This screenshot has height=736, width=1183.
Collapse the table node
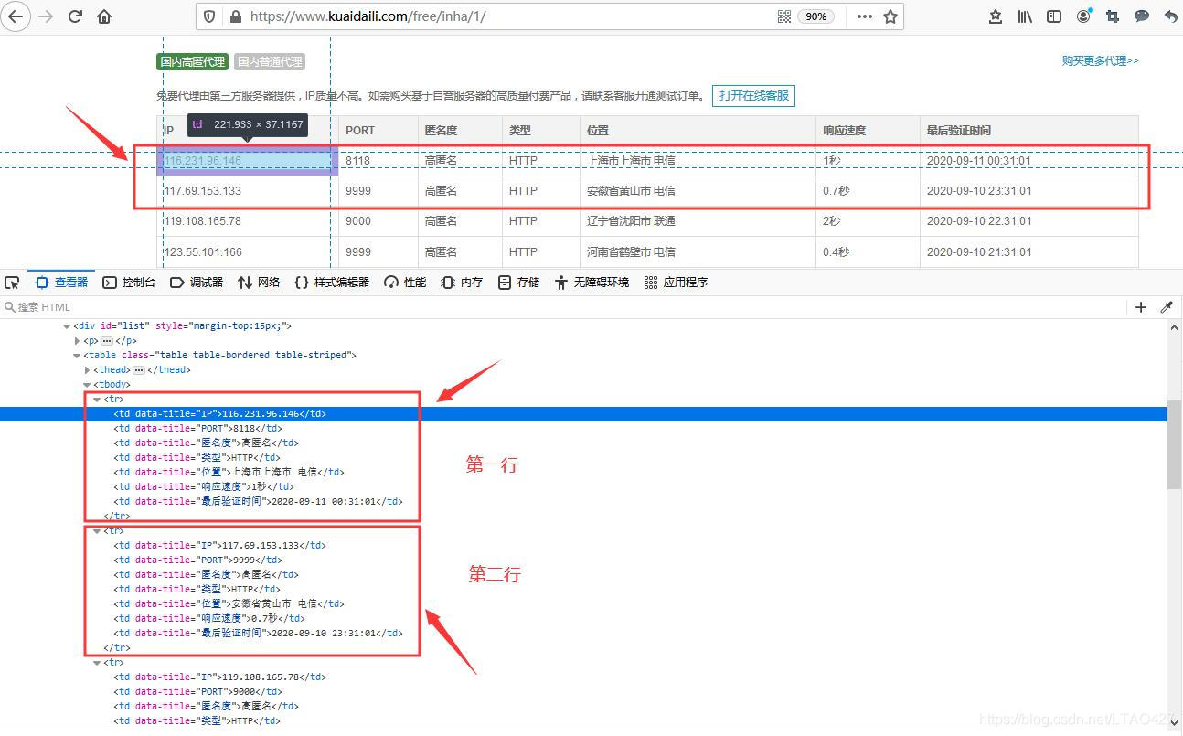(x=77, y=356)
